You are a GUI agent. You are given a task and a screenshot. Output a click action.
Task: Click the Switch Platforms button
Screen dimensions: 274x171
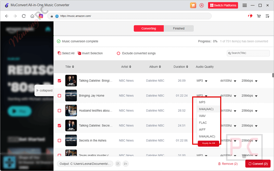pos(223,5)
